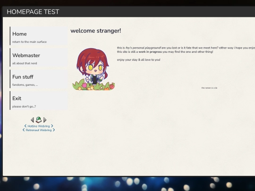Select the Exit menu item
Image resolution: width=255 pixels, height=191 pixels.
click(39, 100)
